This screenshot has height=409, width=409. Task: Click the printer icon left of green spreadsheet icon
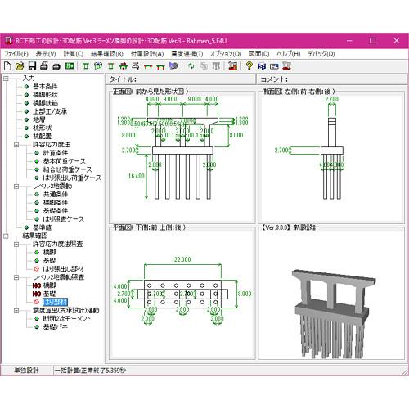(56, 66)
